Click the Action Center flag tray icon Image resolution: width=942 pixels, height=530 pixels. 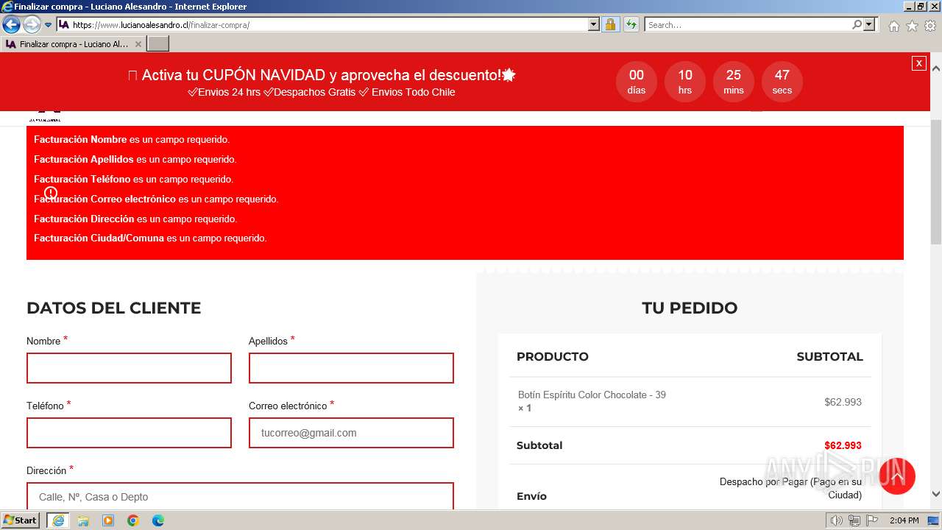click(x=872, y=520)
